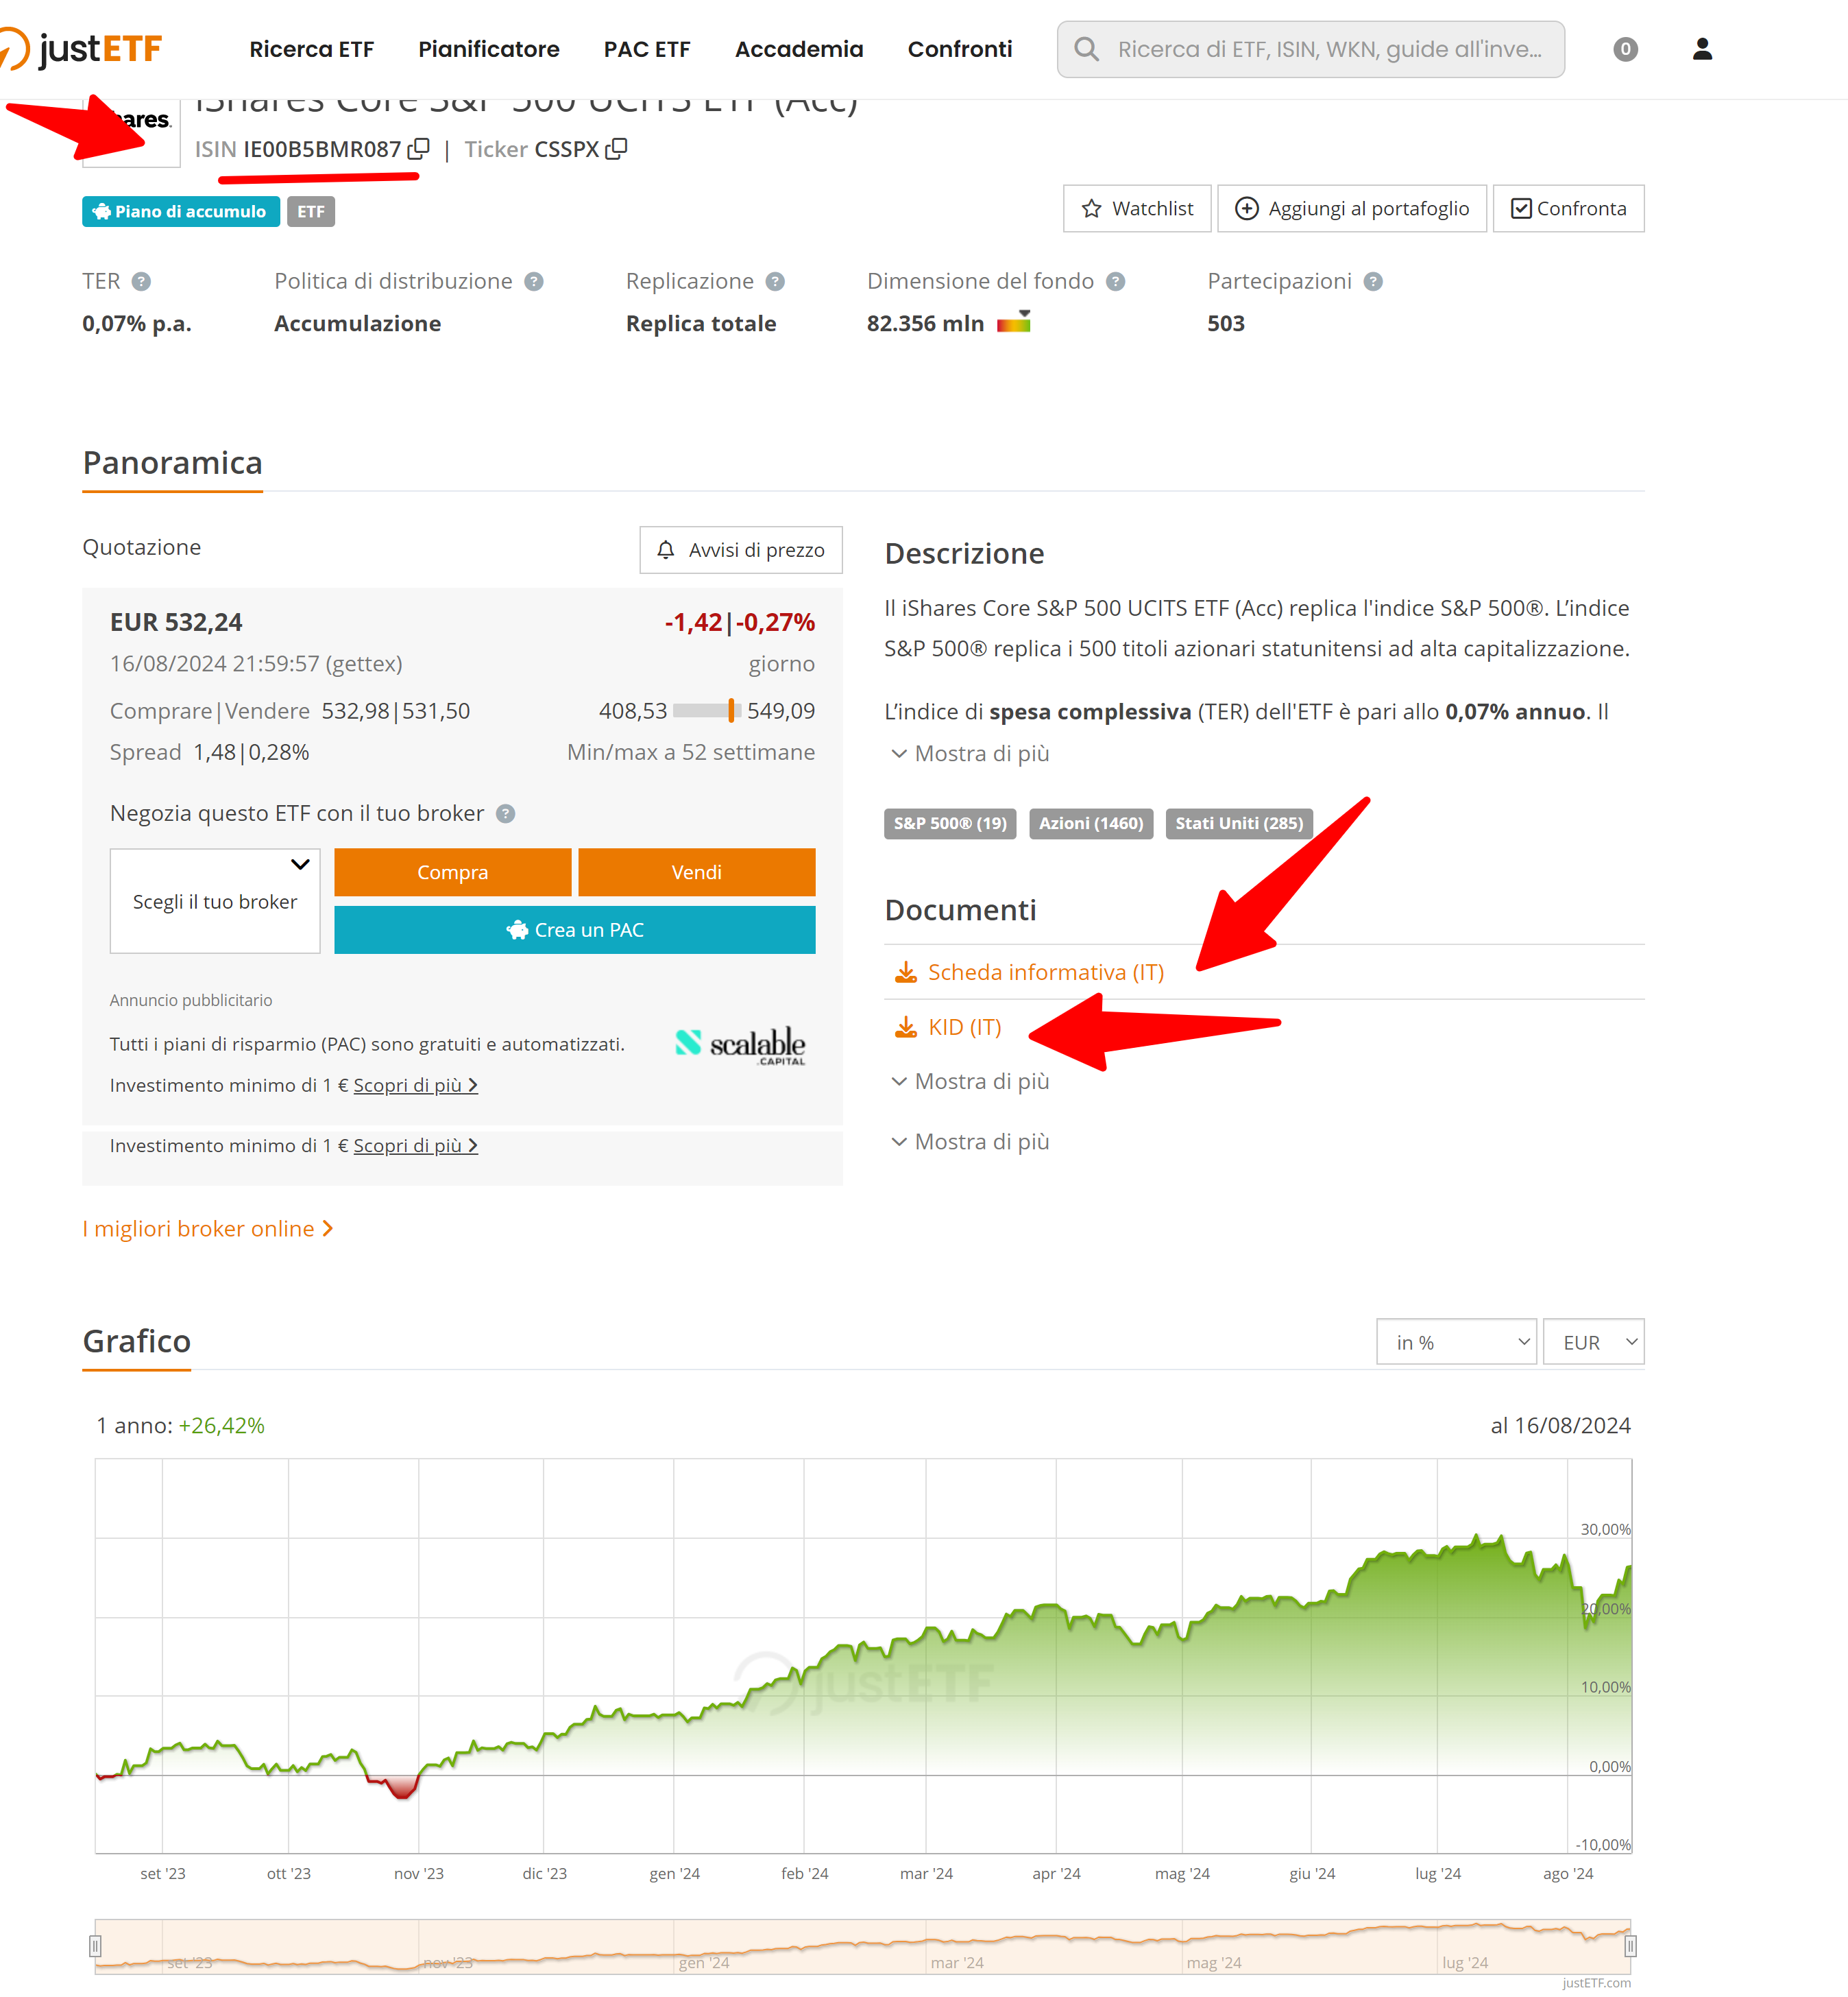Click the Scalable Capital logo
This screenshot has width=1848, height=1997.
(740, 1044)
